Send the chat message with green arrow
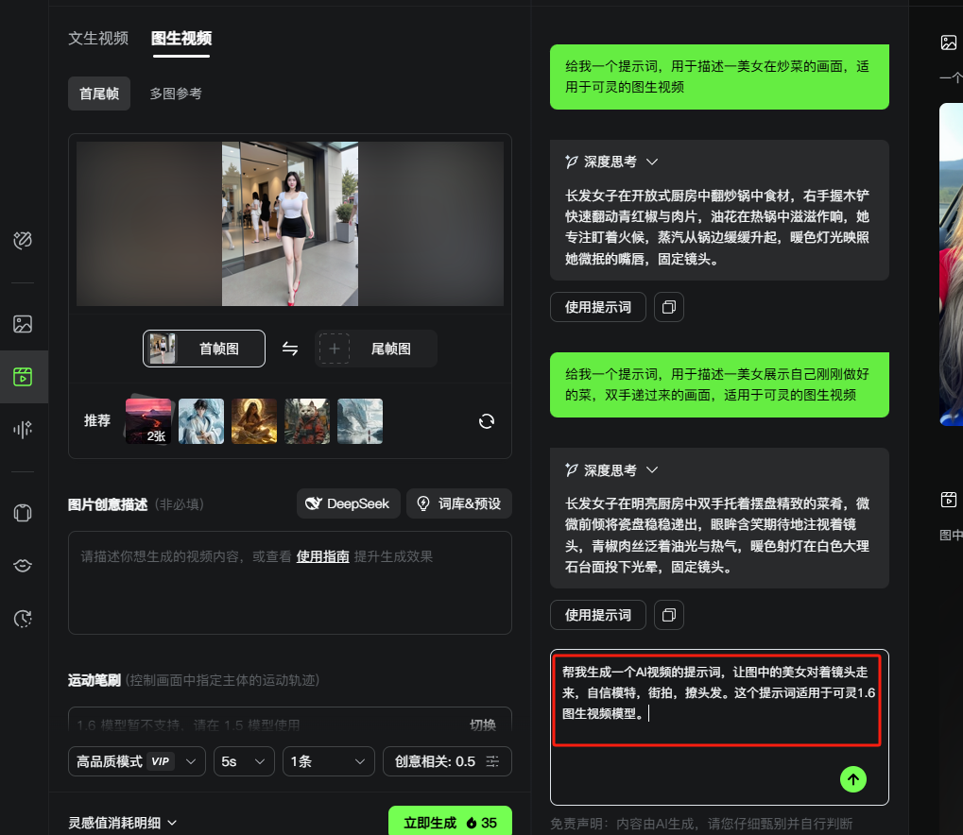The width and height of the screenshot is (963, 835). pos(853,779)
